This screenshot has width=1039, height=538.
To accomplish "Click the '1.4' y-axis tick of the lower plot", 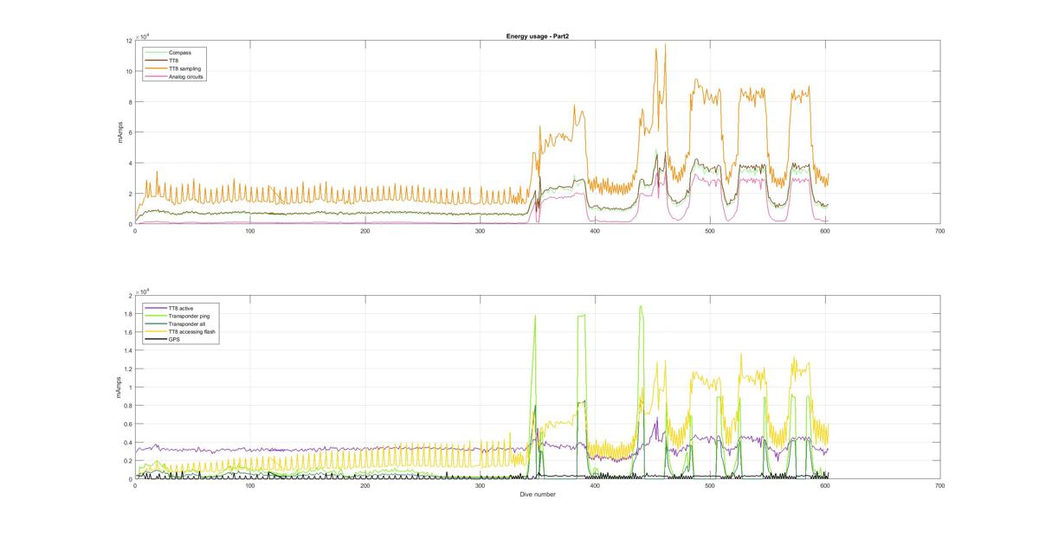I will pyautogui.click(x=129, y=350).
